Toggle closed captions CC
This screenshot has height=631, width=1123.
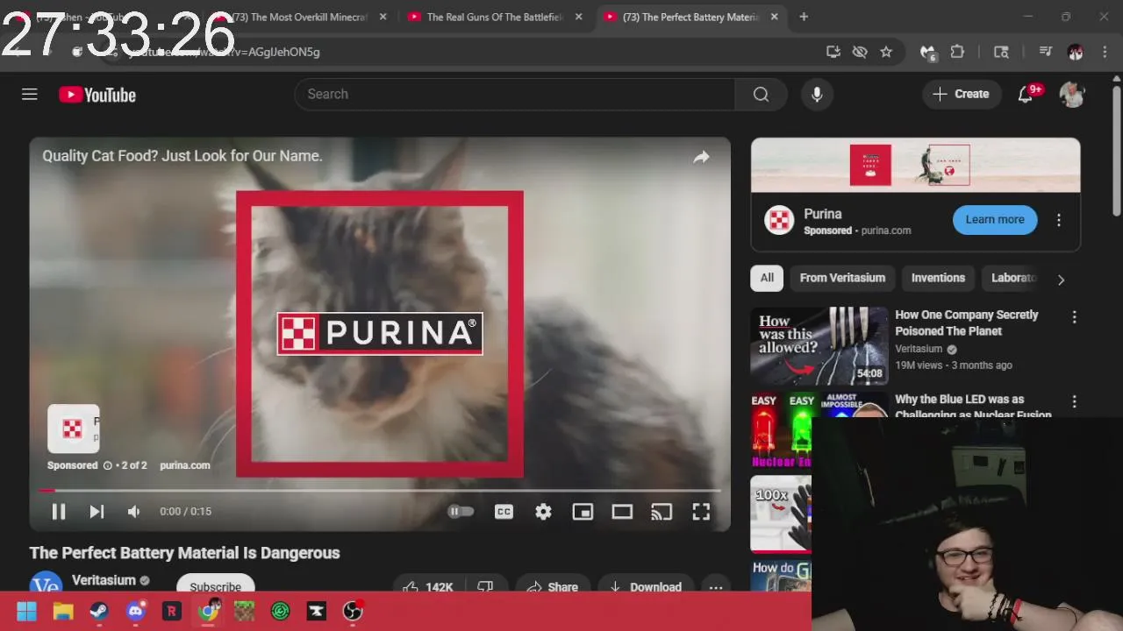point(504,512)
